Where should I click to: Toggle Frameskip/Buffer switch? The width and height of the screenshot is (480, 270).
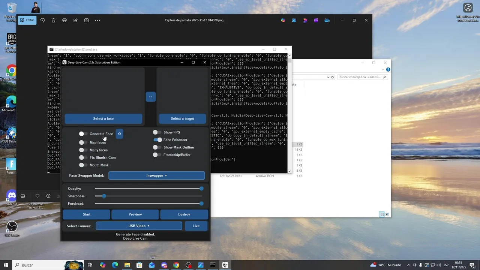point(157,155)
